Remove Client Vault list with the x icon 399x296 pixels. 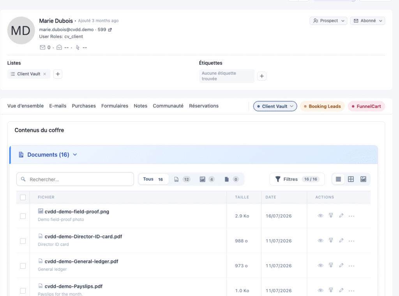coord(45,74)
